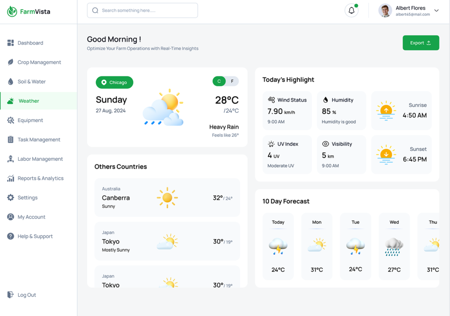
Task: Select the Tue forecast card
Action: tap(356, 246)
